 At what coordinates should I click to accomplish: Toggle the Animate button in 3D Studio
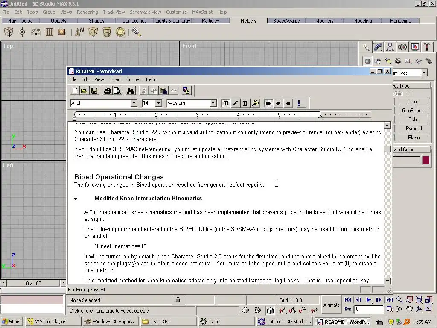pos(332,305)
